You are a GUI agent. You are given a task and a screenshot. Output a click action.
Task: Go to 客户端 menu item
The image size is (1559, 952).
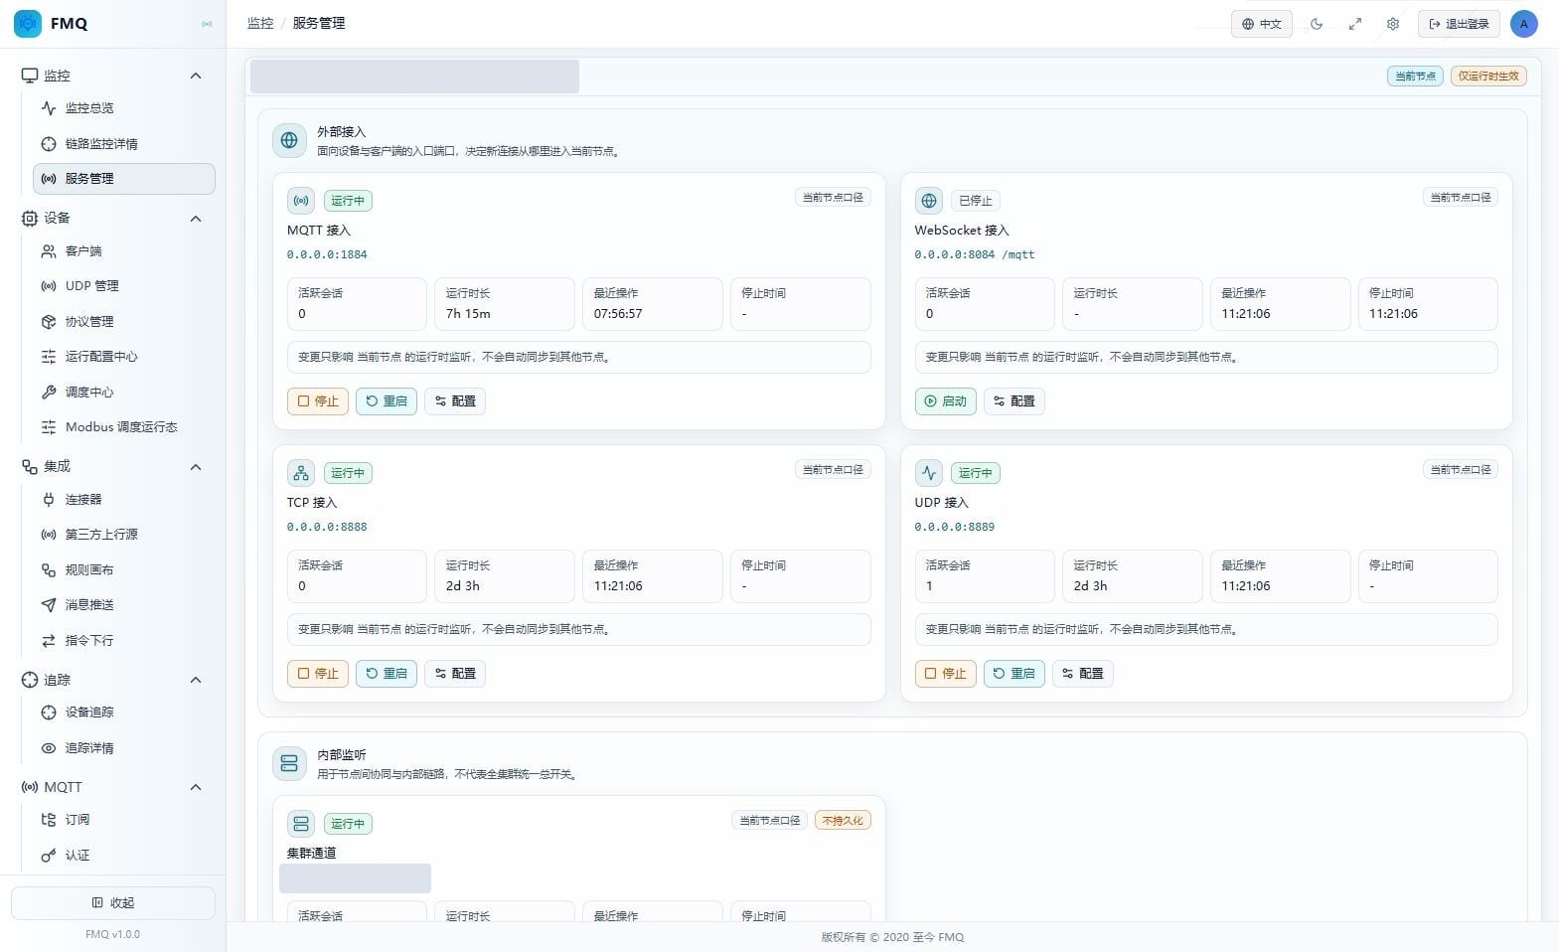(124, 251)
